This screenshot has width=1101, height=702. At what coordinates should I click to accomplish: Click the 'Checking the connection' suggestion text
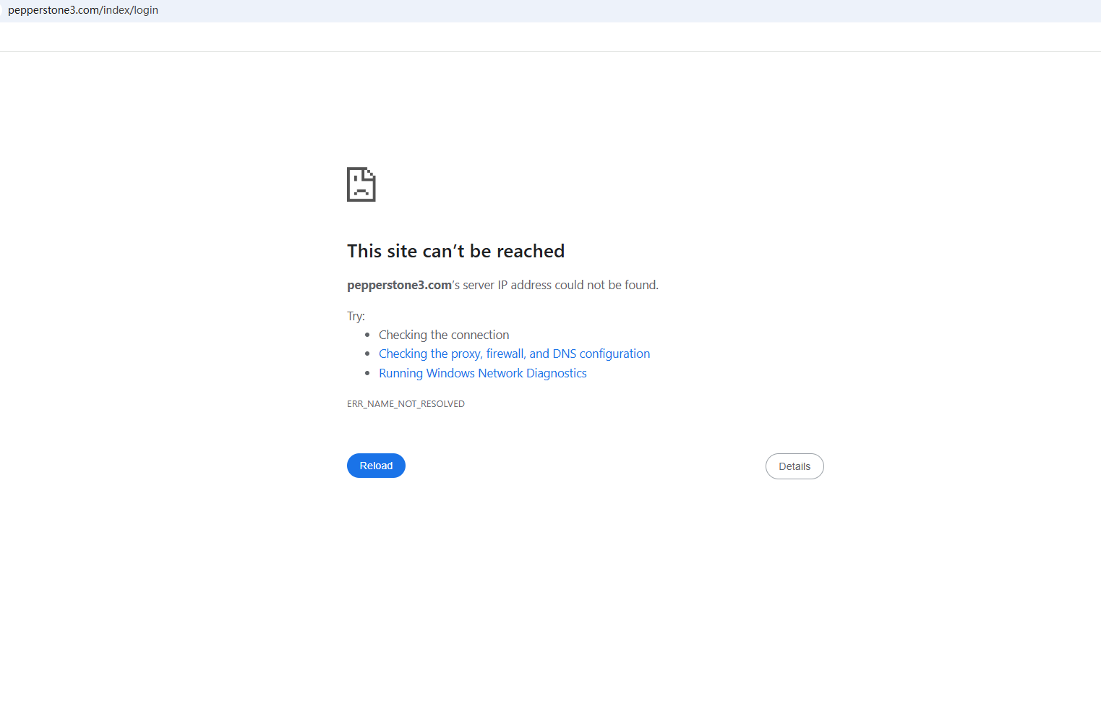(444, 335)
